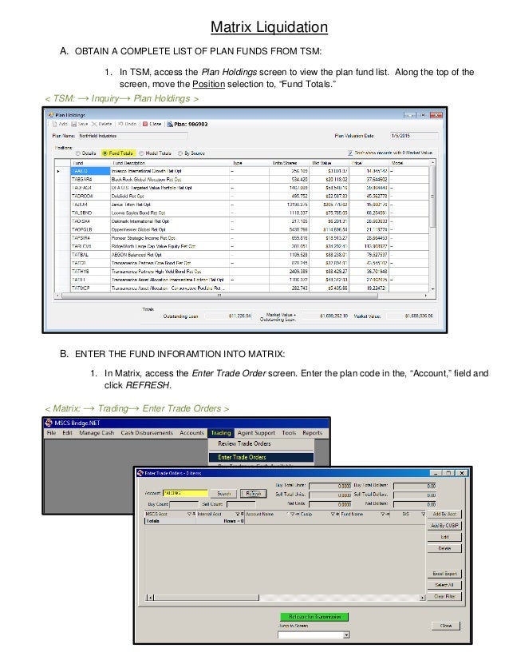Click the Fund Description column header
509x660 pixels.
(170, 163)
